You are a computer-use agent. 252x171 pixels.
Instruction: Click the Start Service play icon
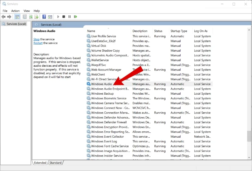pyautogui.click(x=58, y=17)
